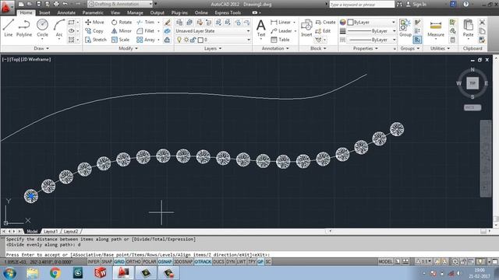Expand the Annotation panel
The width and height of the screenshot is (499, 280).
pos(275,48)
